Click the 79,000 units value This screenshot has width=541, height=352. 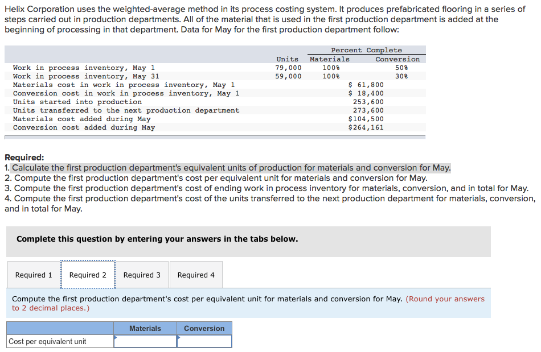(x=288, y=68)
